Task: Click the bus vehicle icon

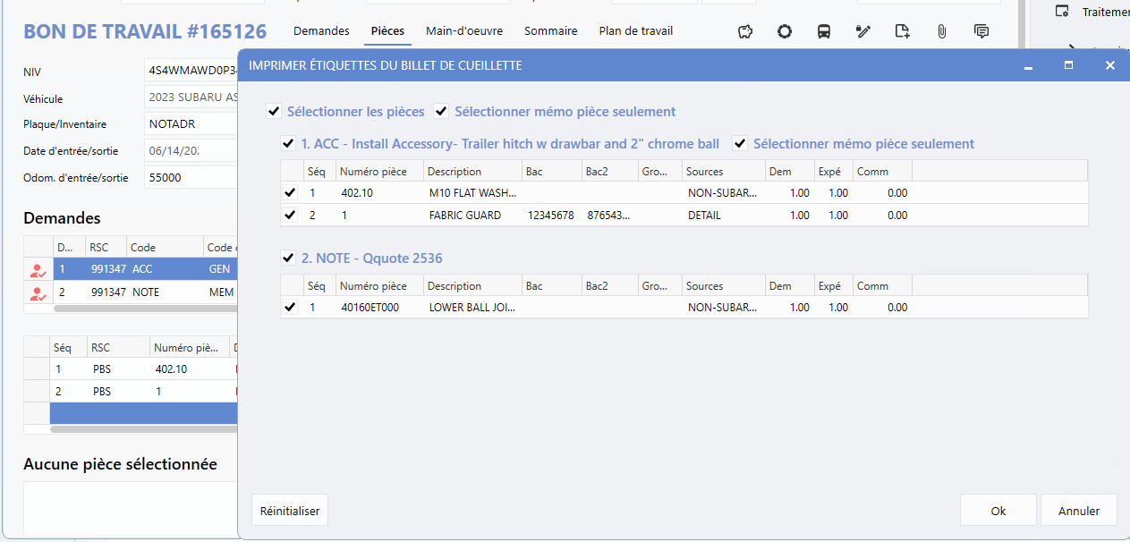Action: click(824, 31)
